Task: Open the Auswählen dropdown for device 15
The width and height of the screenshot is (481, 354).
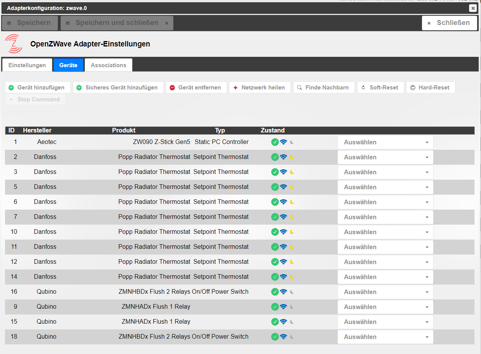Action: click(x=385, y=322)
